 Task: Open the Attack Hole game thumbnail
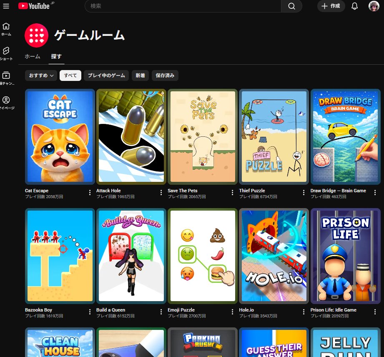point(131,136)
